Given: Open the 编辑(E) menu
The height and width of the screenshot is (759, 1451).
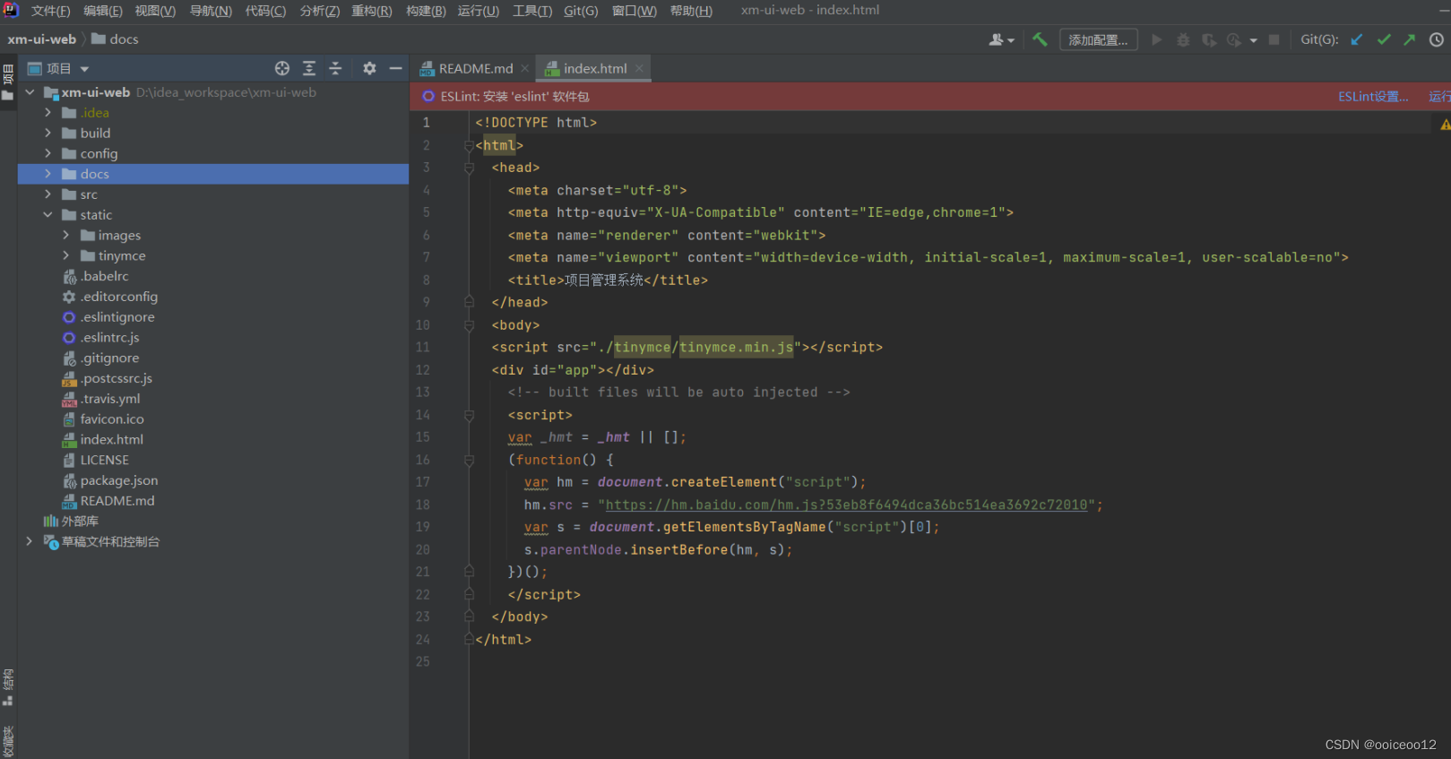Looking at the screenshot, I should point(103,11).
